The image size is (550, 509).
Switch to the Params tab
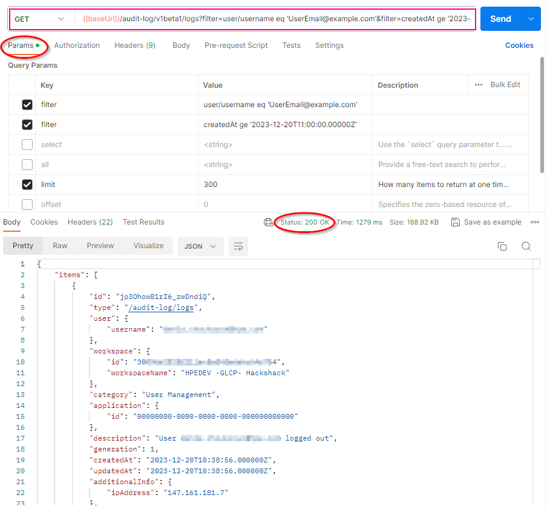24,45
